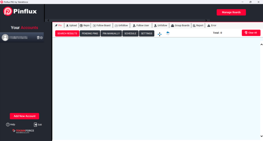
Task: Click the Pinflux logo
Action: [20, 11]
